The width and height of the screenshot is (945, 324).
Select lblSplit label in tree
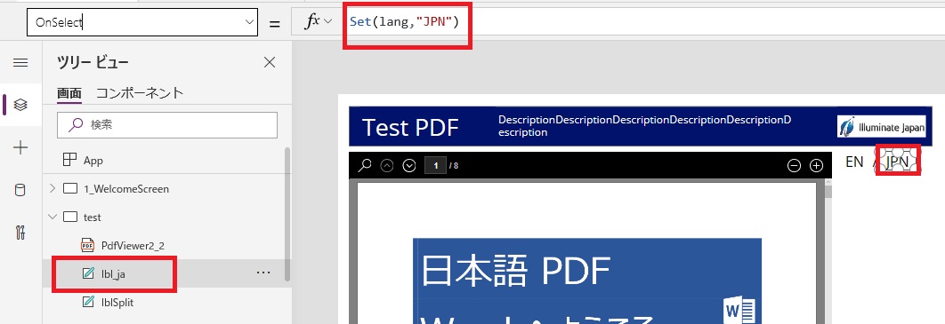coord(117,302)
